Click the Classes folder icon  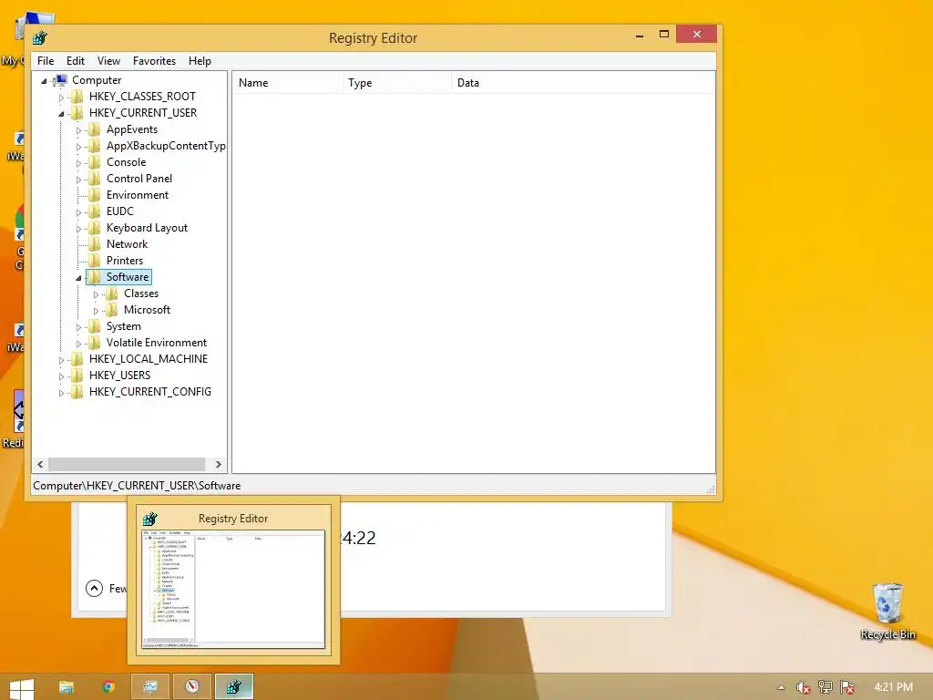111,293
